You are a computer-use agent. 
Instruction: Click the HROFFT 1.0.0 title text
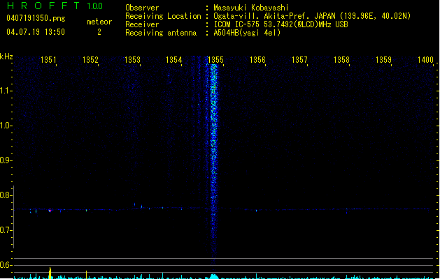pyautogui.click(x=55, y=6)
